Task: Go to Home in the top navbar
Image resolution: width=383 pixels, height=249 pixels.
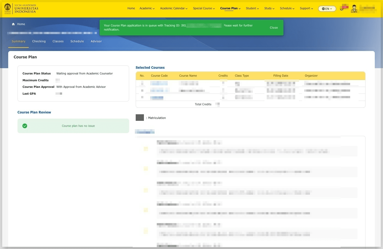Action: [131, 8]
